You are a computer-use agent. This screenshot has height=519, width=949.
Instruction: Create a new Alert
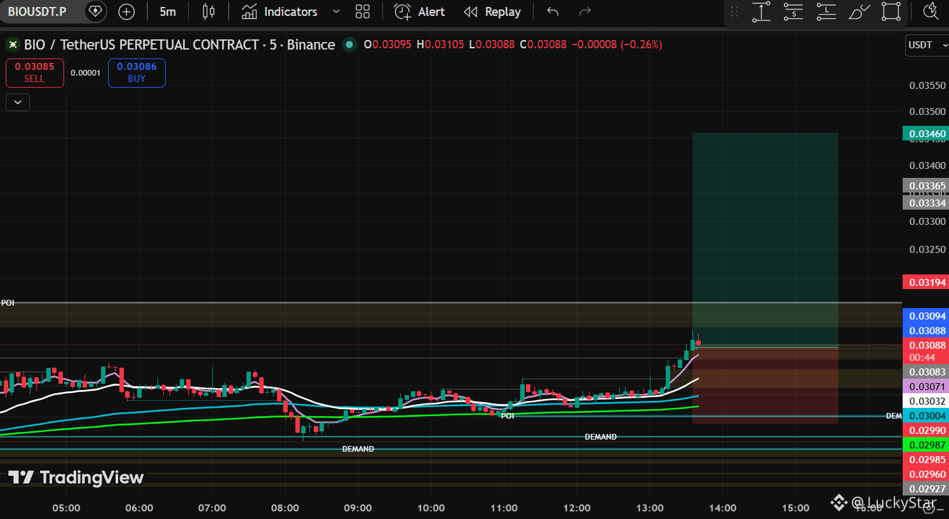[x=419, y=11]
